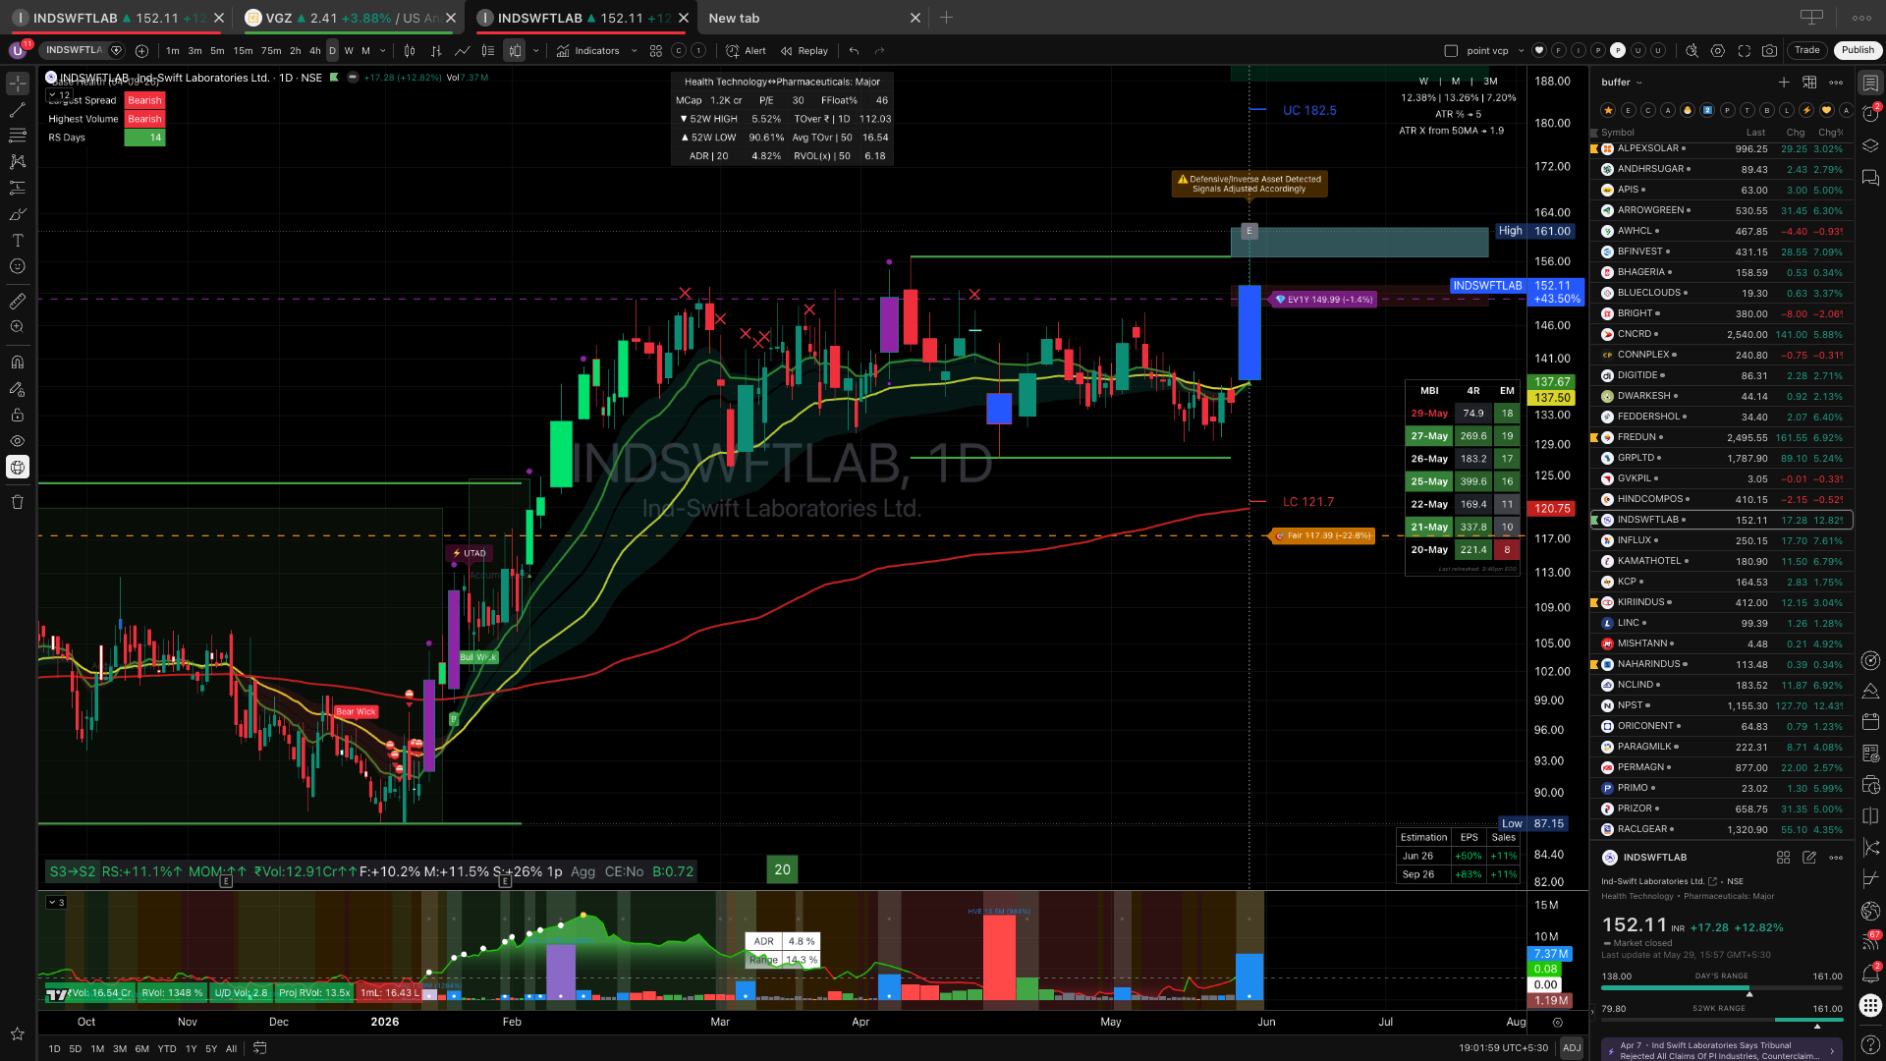Take a chart snapshot with camera icon
This screenshot has height=1061, width=1886.
(x=1770, y=51)
